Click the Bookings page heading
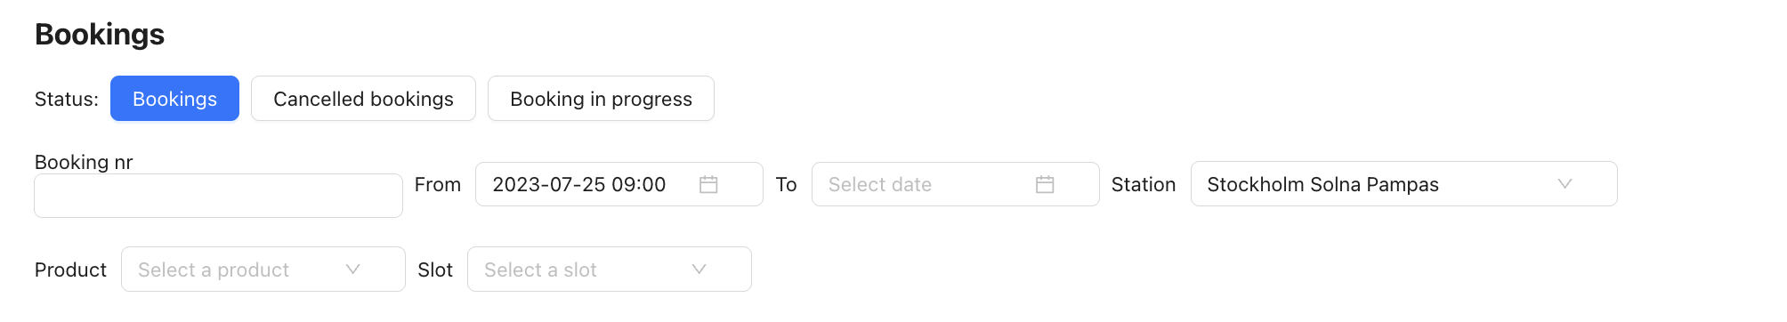The width and height of the screenshot is (1787, 322). [x=100, y=35]
